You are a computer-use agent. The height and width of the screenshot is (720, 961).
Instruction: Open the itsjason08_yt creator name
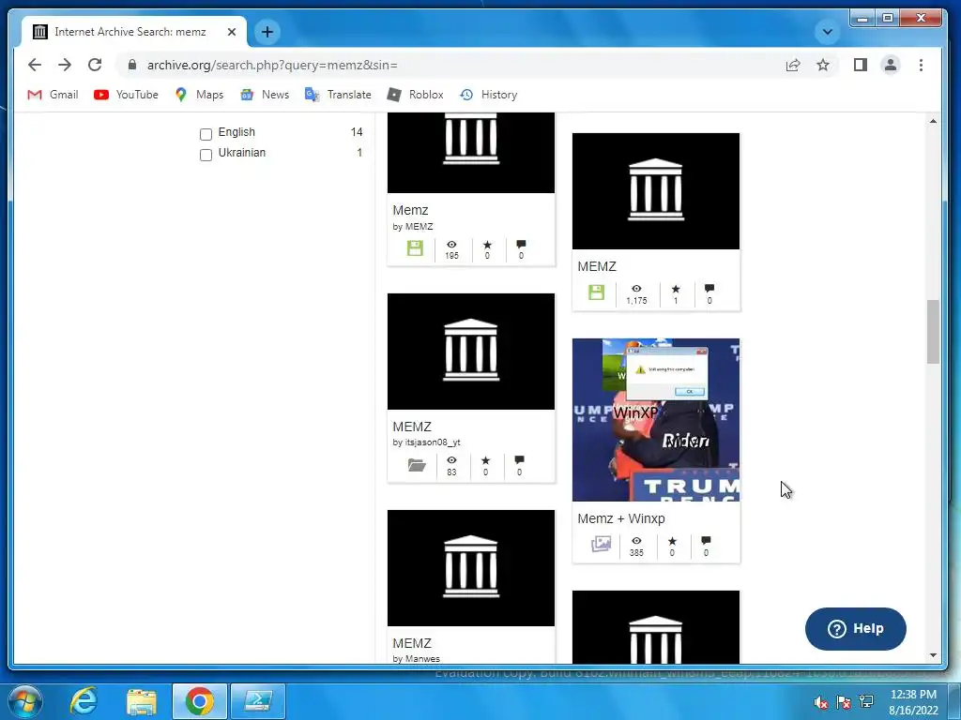(433, 442)
